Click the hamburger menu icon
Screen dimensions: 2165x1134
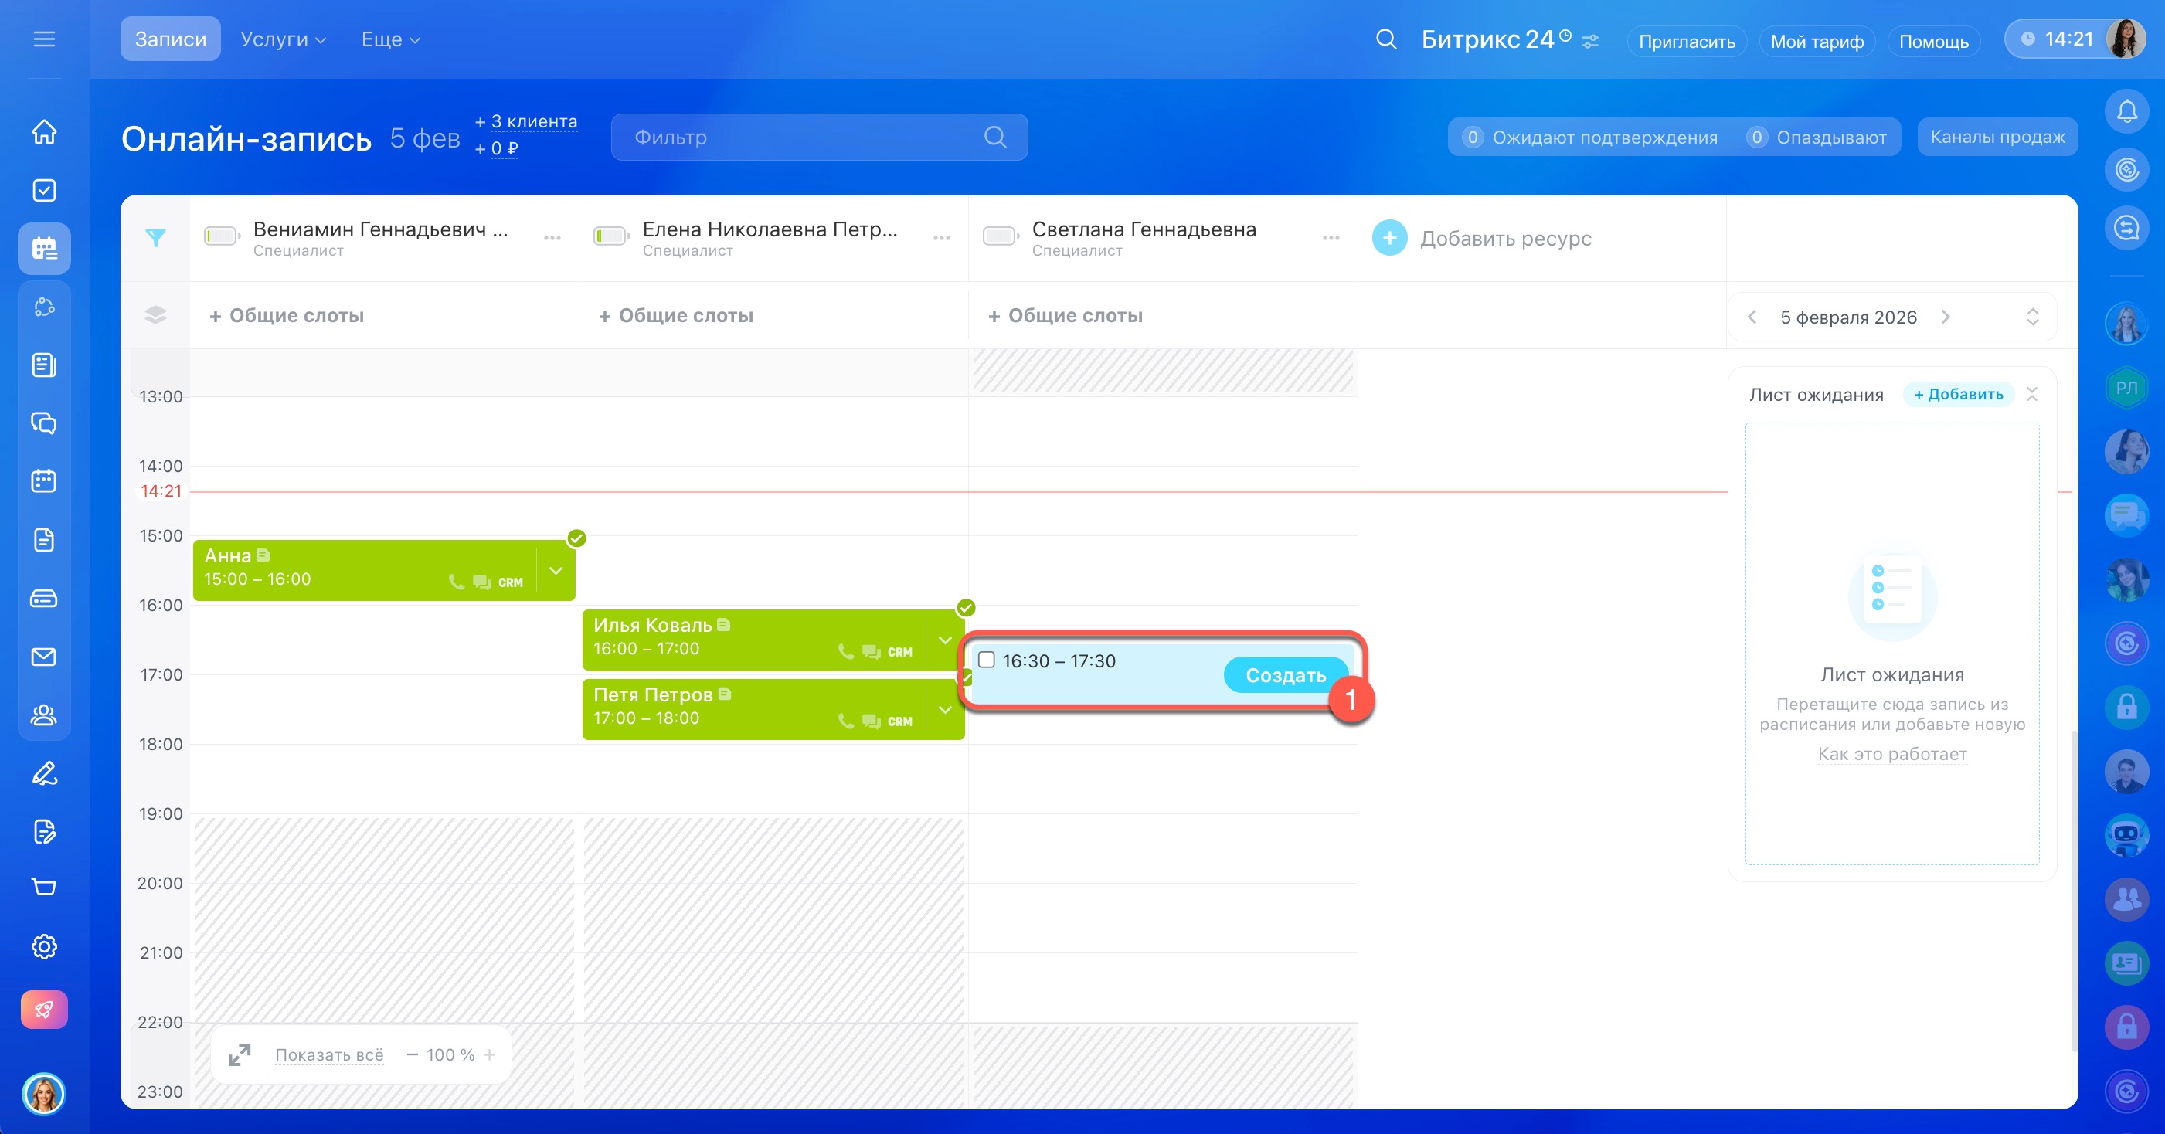pos(44,39)
